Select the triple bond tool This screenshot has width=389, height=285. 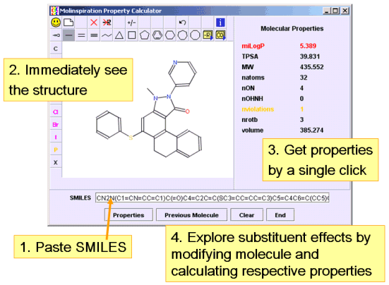coord(94,35)
